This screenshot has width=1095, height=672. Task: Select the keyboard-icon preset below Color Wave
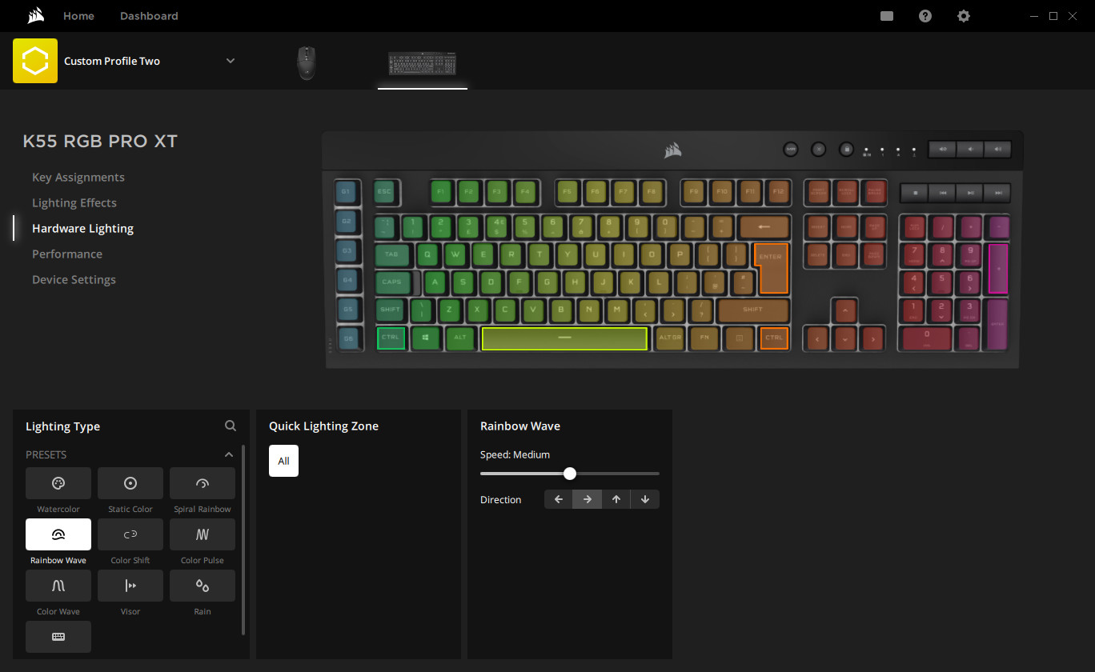pyautogui.click(x=58, y=637)
